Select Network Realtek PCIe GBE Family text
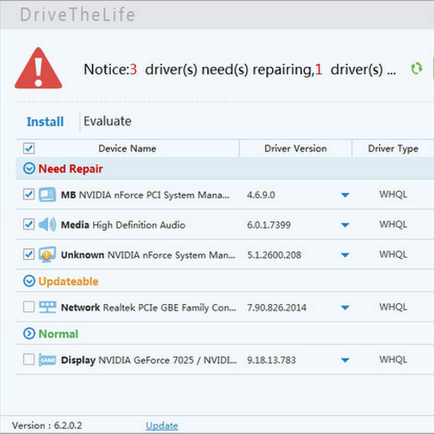Image resolution: width=434 pixels, height=434 pixels. pos(149,307)
